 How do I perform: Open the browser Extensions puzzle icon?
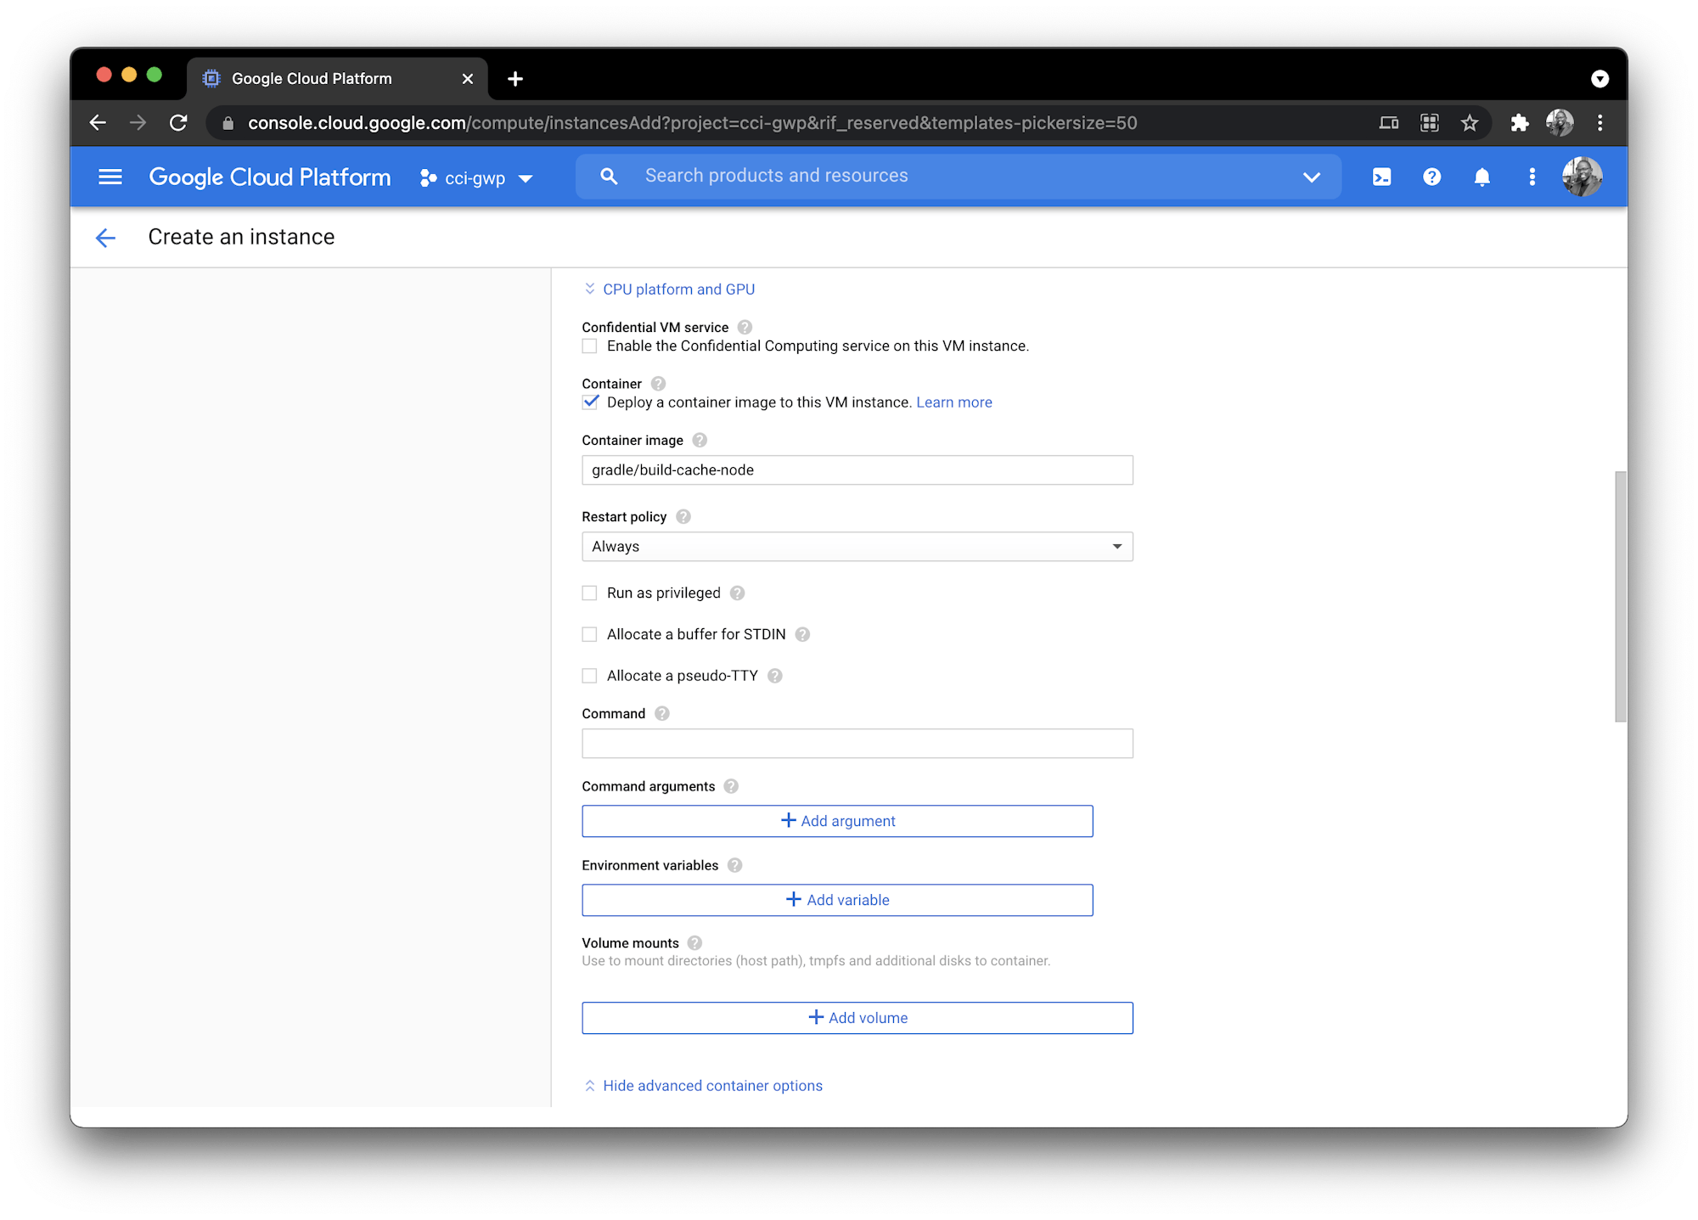coord(1519,123)
